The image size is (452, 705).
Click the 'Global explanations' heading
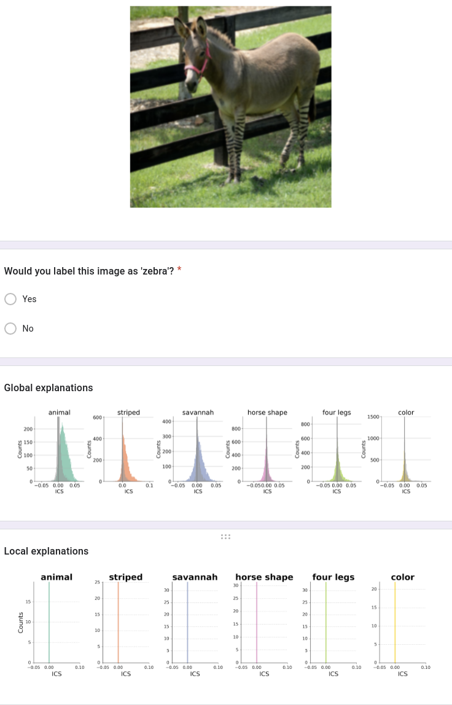point(49,388)
